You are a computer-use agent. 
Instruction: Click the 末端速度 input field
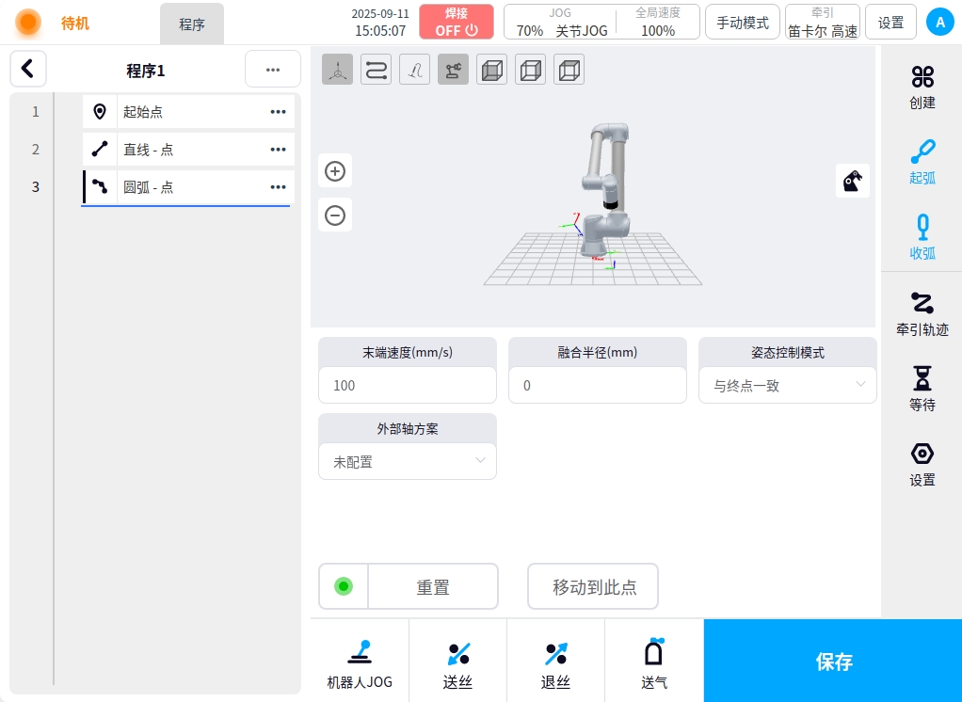tap(407, 385)
